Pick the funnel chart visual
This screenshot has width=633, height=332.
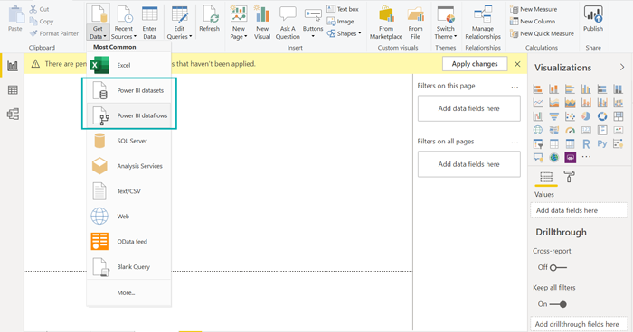point(553,116)
